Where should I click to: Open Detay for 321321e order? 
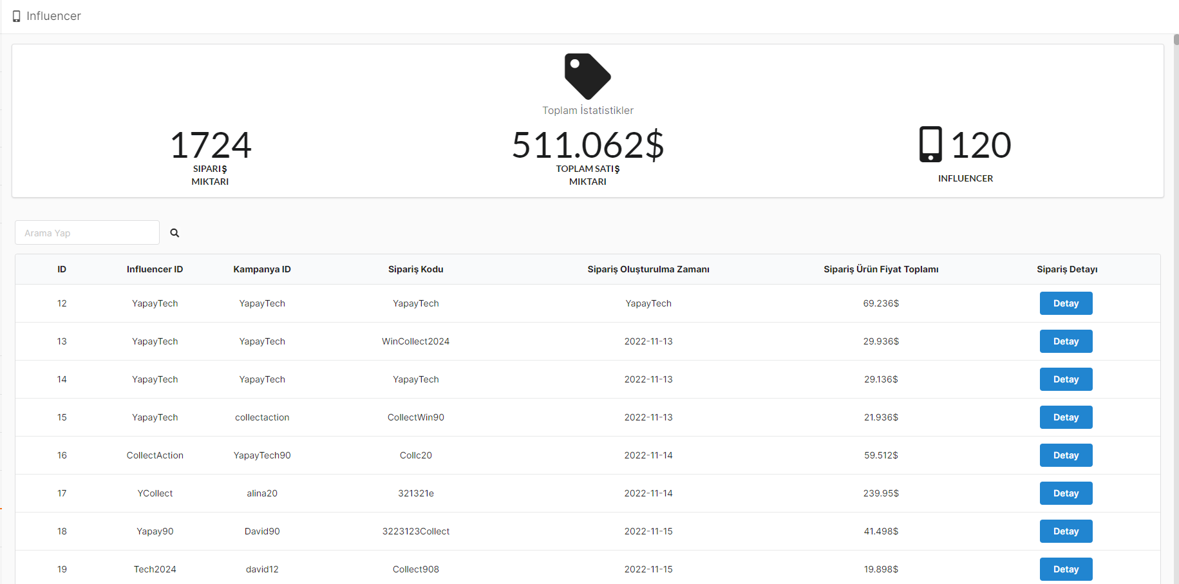pyautogui.click(x=1066, y=493)
